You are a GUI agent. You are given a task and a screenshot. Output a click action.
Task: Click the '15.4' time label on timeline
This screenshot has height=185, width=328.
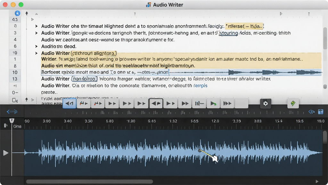pyautogui.click(x=278, y=121)
